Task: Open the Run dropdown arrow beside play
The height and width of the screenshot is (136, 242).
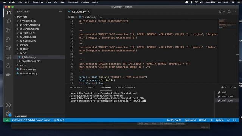Action: pos(224,12)
